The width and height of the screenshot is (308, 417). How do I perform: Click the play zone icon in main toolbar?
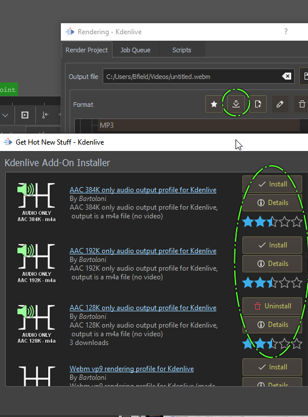click(x=25, y=115)
